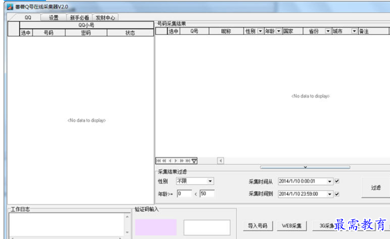
Task: Click the filter funnel icon in navigator
Action: (194, 161)
